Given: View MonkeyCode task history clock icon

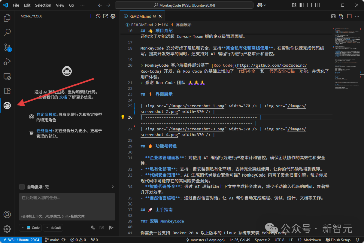Looking at the screenshot, I should [98, 16].
